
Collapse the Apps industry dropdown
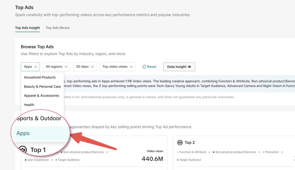point(30,67)
